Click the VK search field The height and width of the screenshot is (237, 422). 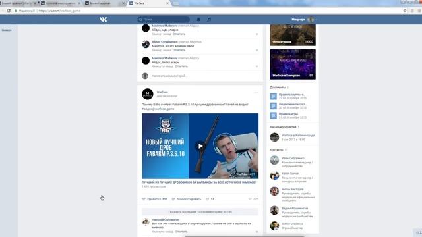pyautogui.click(x=164, y=19)
